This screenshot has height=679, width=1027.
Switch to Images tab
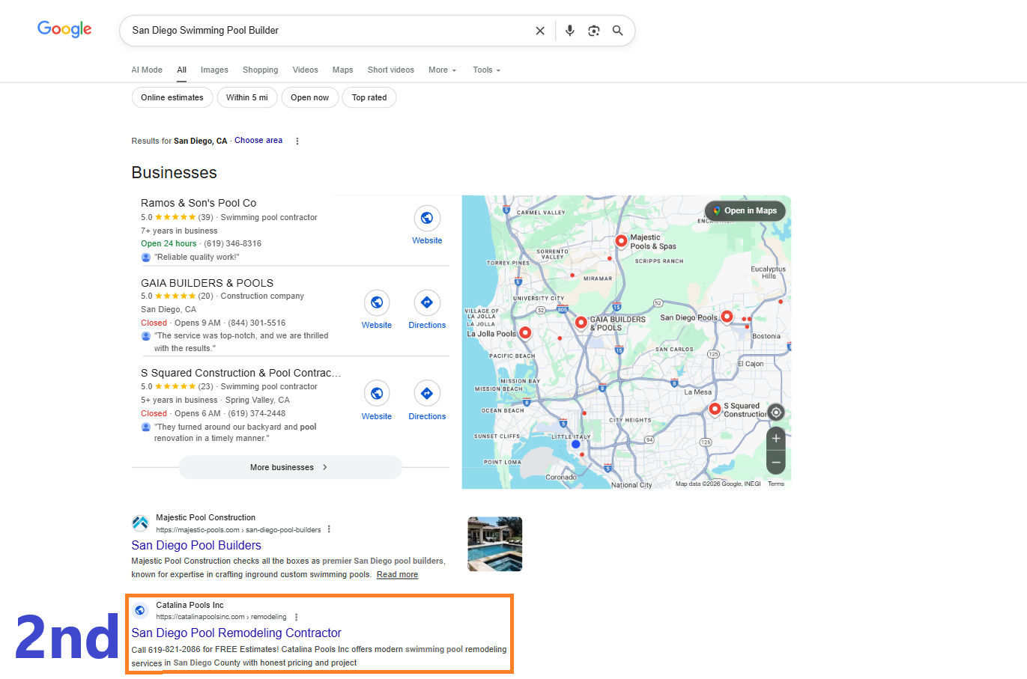(214, 70)
